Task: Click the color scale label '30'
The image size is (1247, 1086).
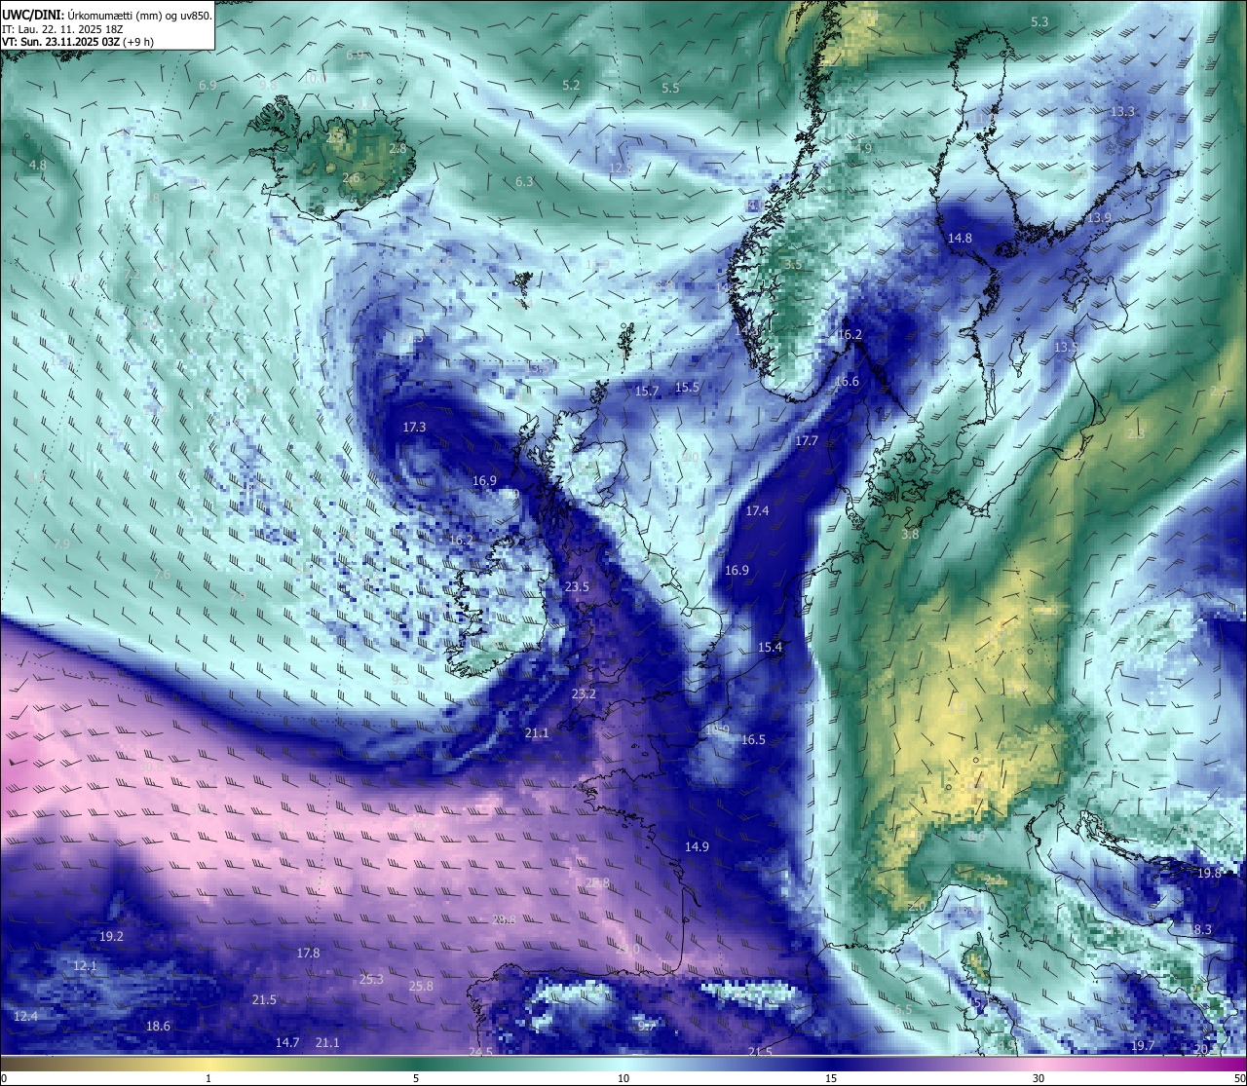Action: point(1039,1078)
